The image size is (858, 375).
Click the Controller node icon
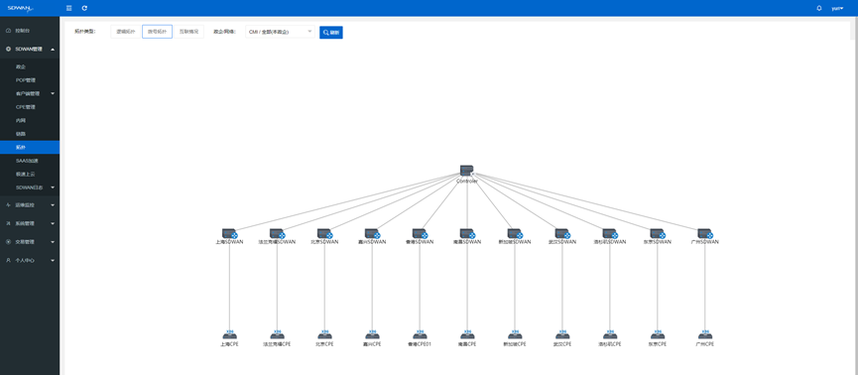(x=467, y=171)
